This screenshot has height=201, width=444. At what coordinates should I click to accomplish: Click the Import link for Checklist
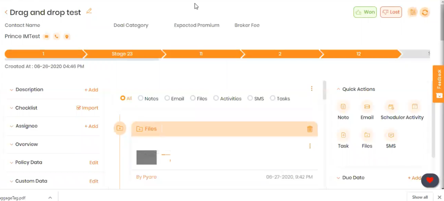coord(87,108)
